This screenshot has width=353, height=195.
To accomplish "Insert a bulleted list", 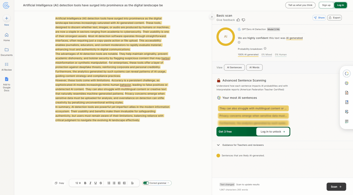I will pyautogui.click(x=114, y=183).
